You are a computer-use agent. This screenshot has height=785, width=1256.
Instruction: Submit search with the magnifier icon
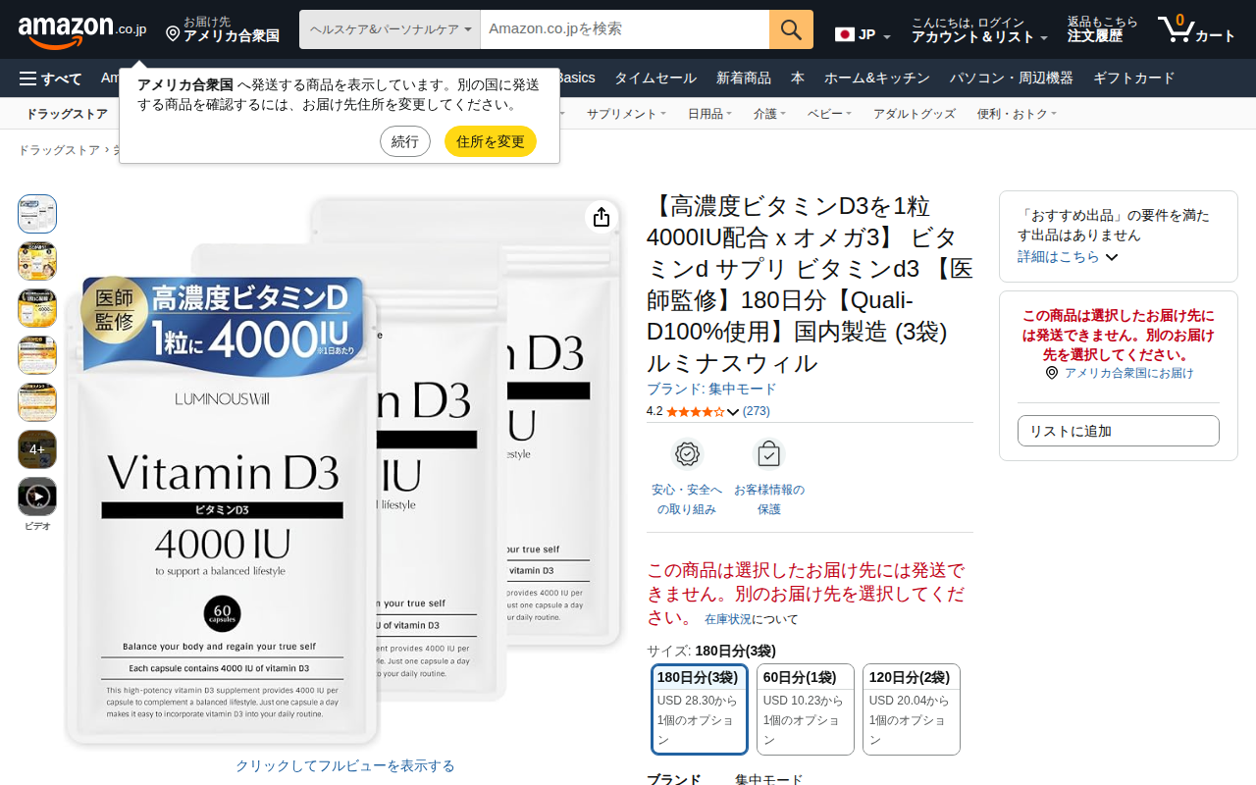(791, 29)
